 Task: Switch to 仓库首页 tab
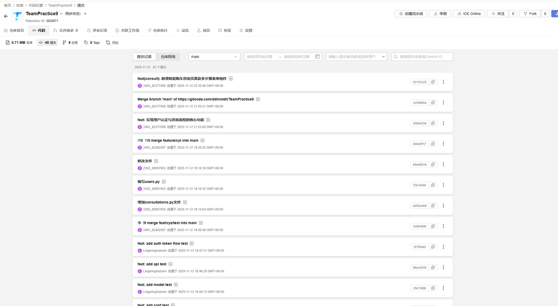point(14,30)
